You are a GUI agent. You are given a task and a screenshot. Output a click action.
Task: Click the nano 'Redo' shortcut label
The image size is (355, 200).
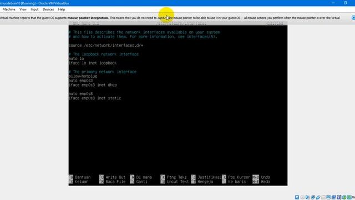point(265,182)
